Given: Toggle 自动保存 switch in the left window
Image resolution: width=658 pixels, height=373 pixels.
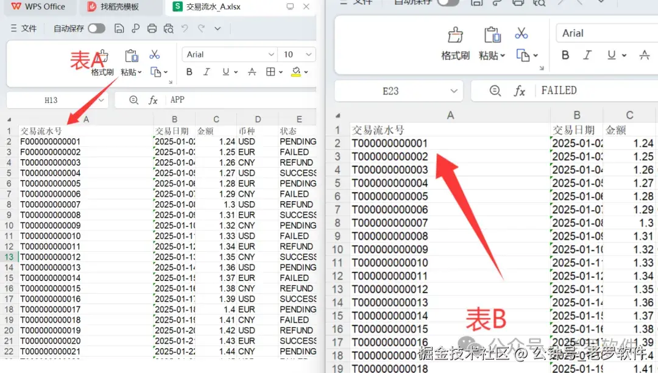Looking at the screenshot, I should pyautogui.click(x=96, y=29).
